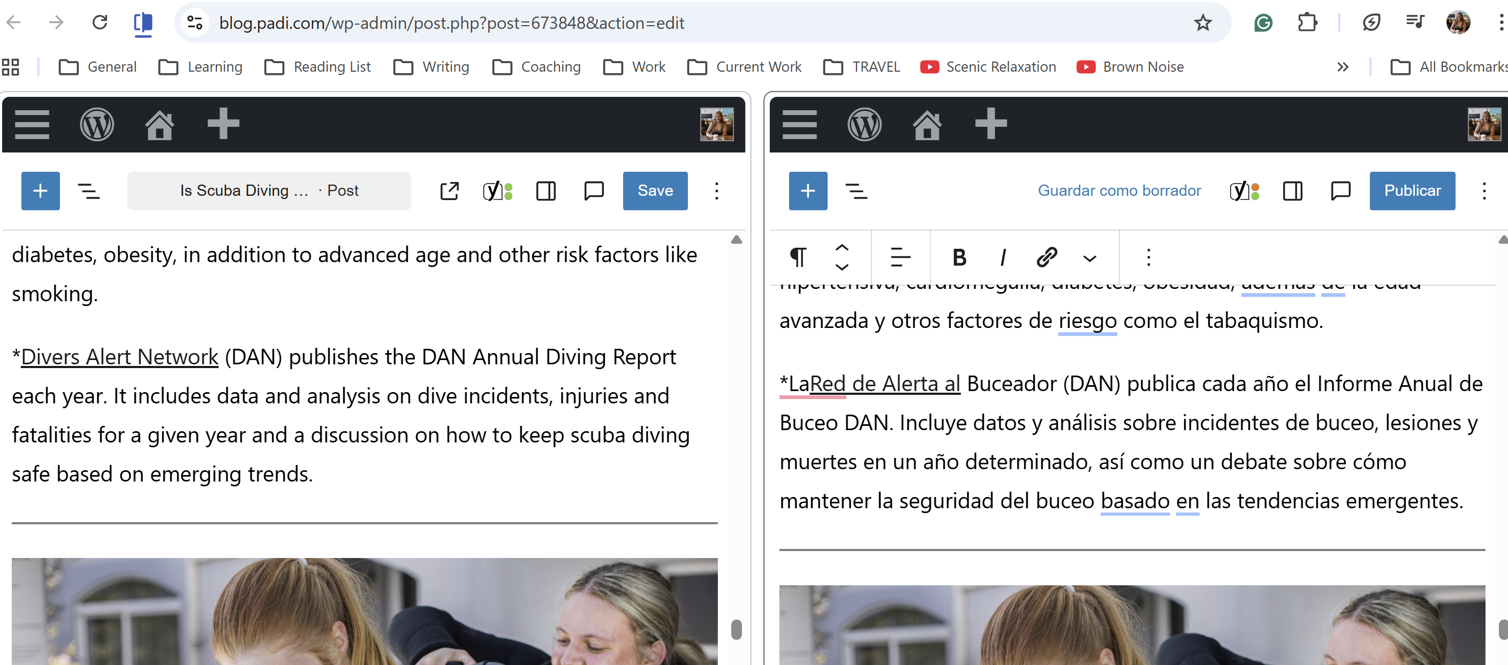
Task: Expand hidden bookmarks overflow chevron
Action: point(1343,67)
